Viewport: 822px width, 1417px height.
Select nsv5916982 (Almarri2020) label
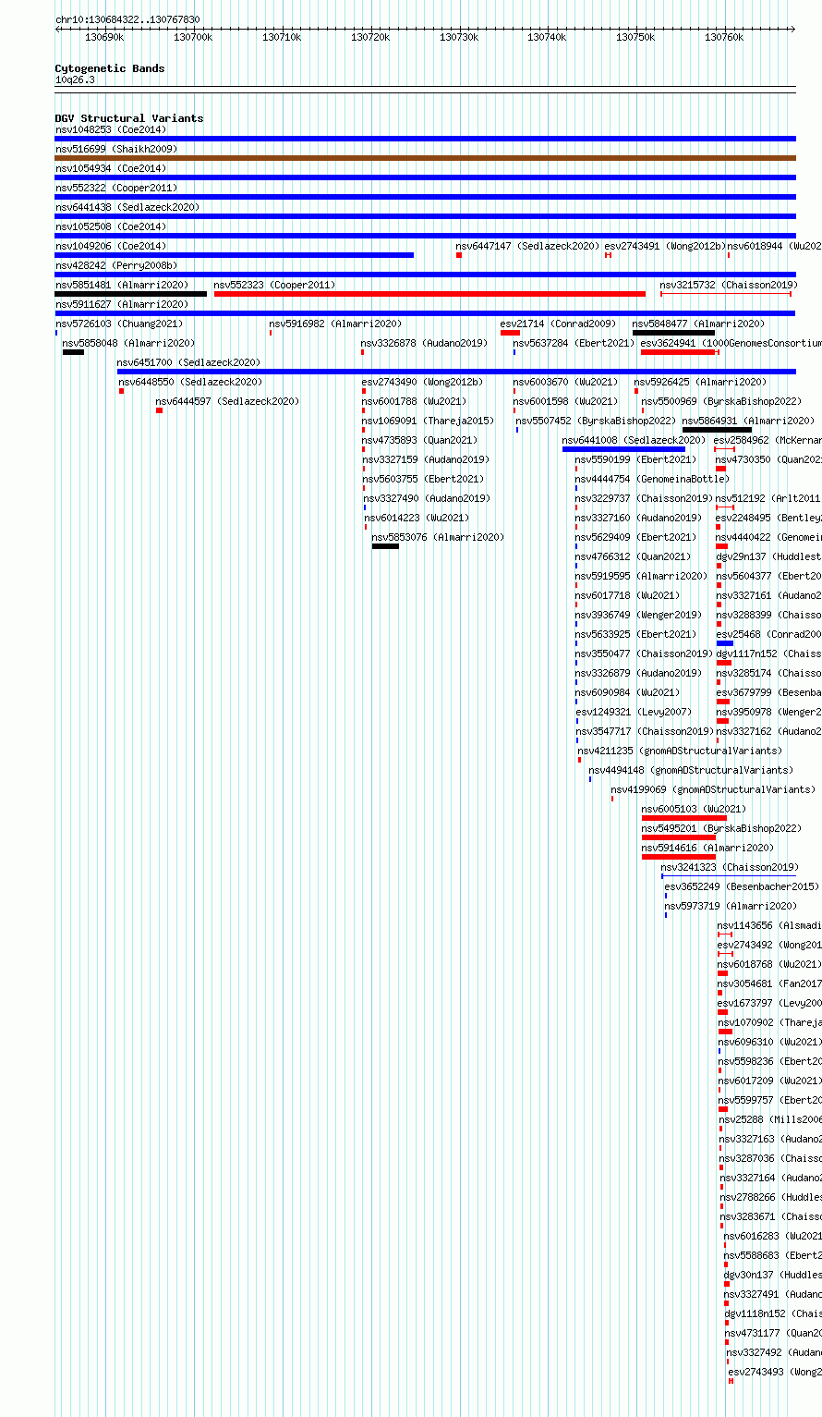(336, 324)
